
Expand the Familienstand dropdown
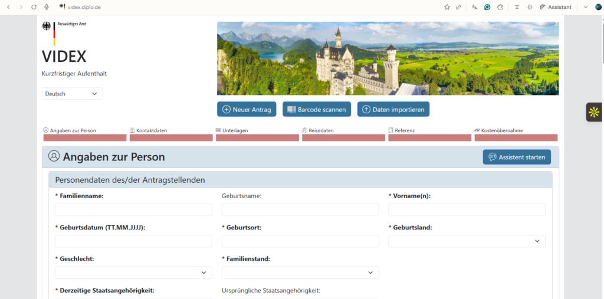point(300,272)
